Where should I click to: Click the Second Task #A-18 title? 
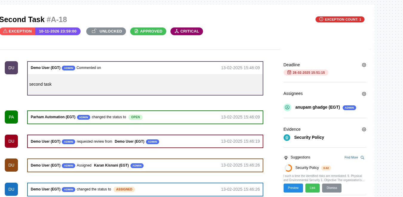click(33, 19)
